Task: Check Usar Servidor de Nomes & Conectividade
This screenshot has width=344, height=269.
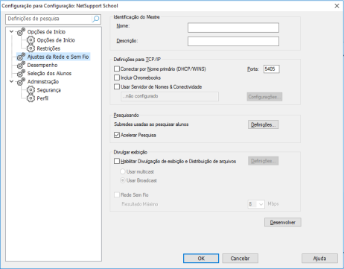Action: pos(117,86)
